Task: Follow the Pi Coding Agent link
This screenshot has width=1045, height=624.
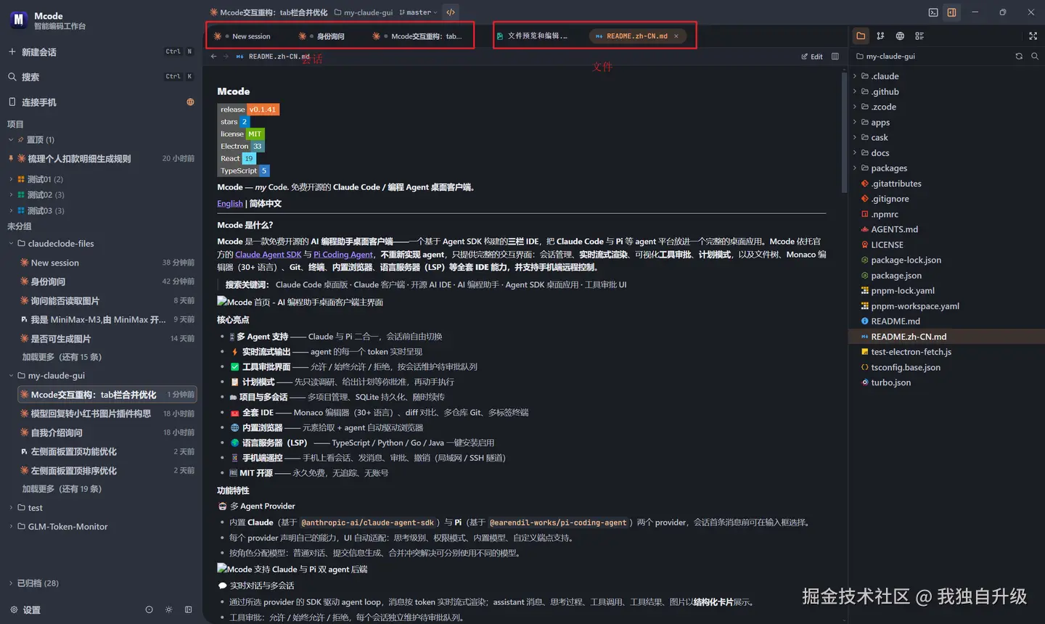Action: tap(343, 254)
